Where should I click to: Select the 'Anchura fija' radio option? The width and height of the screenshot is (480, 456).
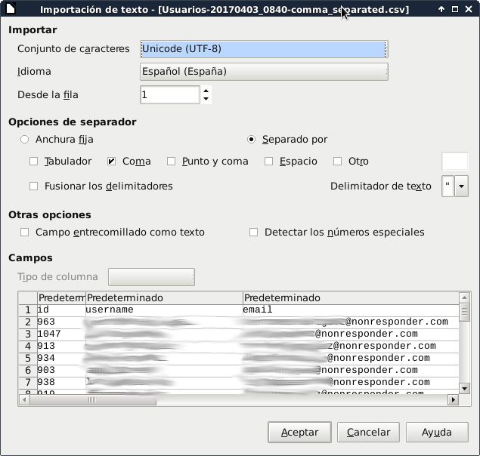[x=25, y=140]
